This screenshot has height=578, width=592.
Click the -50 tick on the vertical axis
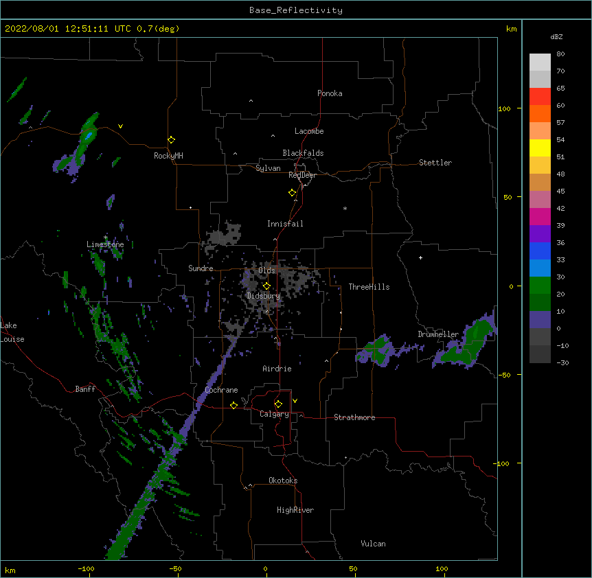[504, 375]
